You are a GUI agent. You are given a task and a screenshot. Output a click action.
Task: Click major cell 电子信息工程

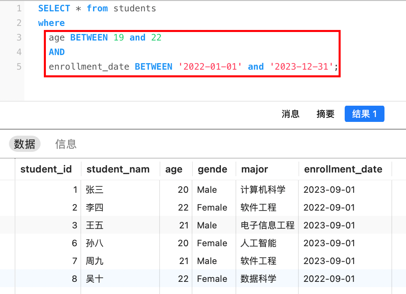coord(268,225)
